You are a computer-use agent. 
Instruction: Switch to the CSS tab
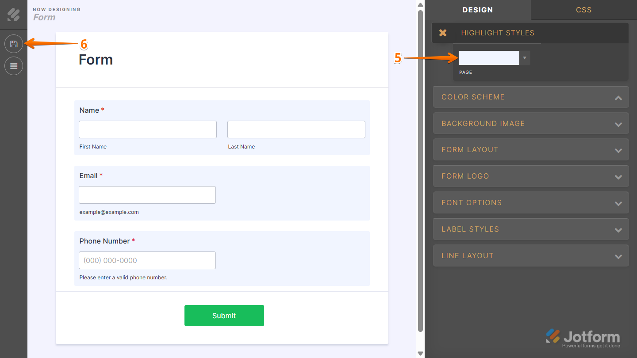pyautogui.click(x=583, y=10)
